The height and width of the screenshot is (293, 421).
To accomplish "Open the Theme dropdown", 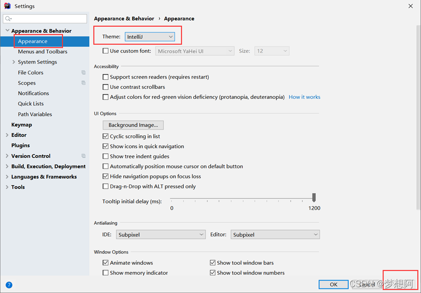I will pos(150,37).
